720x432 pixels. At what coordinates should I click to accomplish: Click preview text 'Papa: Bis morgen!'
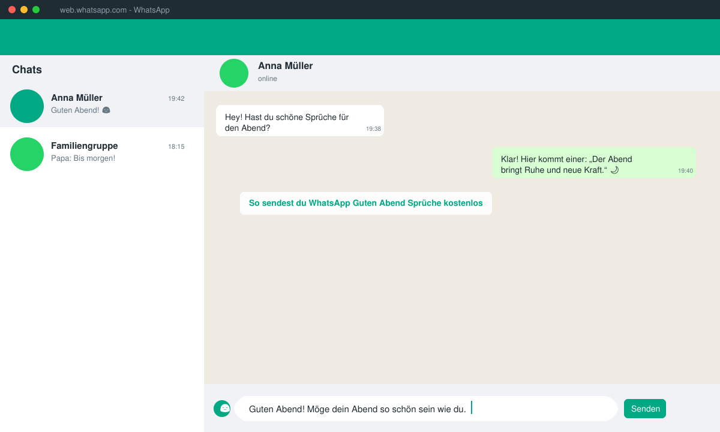pyautogui.click(x=83, y=158)
